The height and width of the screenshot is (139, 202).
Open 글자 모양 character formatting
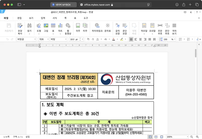click(x=117, y=29)
